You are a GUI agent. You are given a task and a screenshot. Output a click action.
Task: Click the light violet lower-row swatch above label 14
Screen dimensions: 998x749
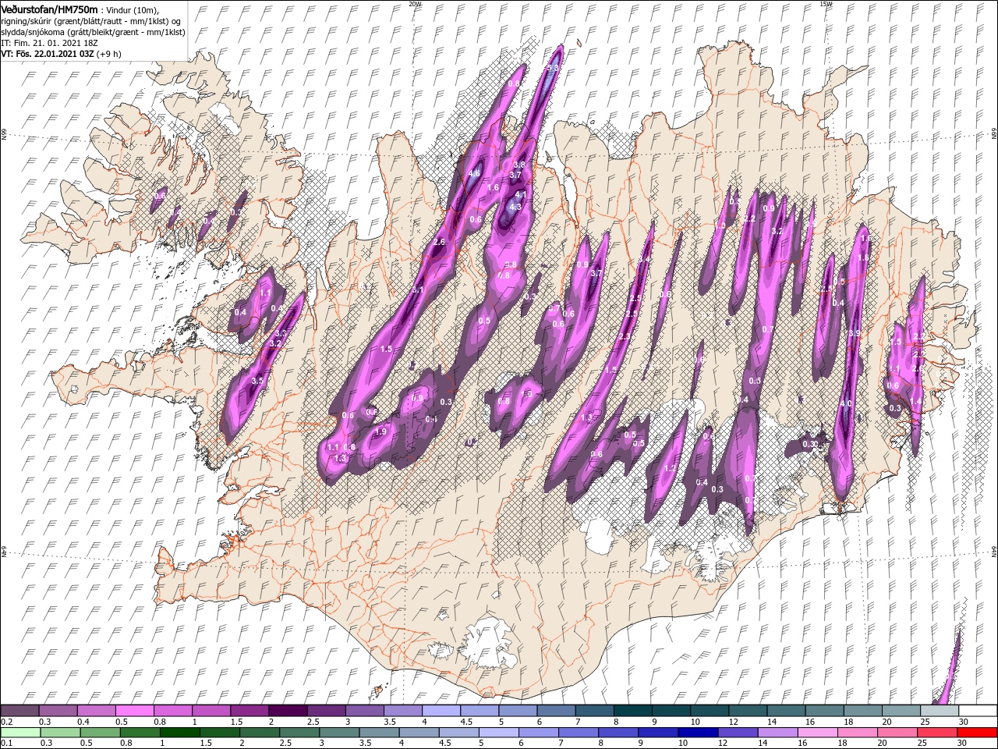pos(777,733)
